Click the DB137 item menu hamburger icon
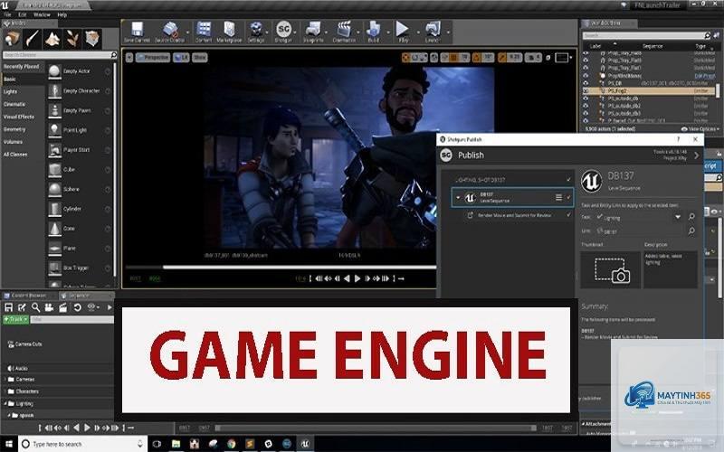Screen dimensions: 724x452 click(558, 197)
